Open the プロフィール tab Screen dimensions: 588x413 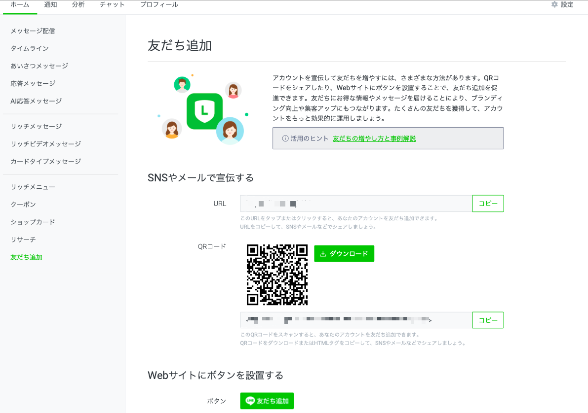159,5
